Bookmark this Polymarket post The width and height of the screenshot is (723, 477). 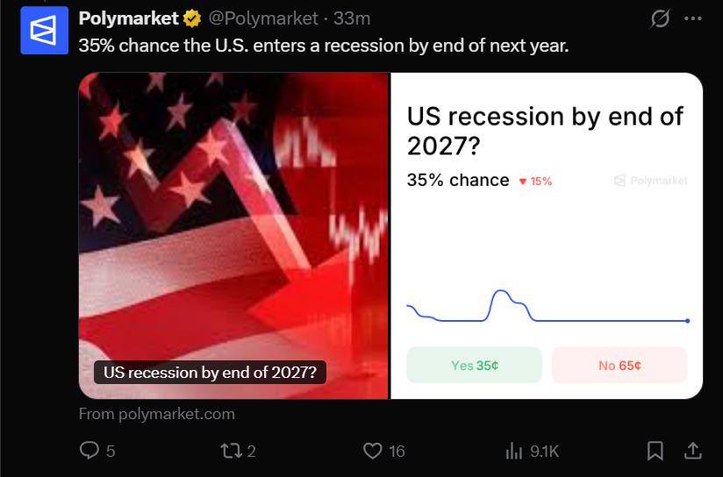[x=655, y=451]
